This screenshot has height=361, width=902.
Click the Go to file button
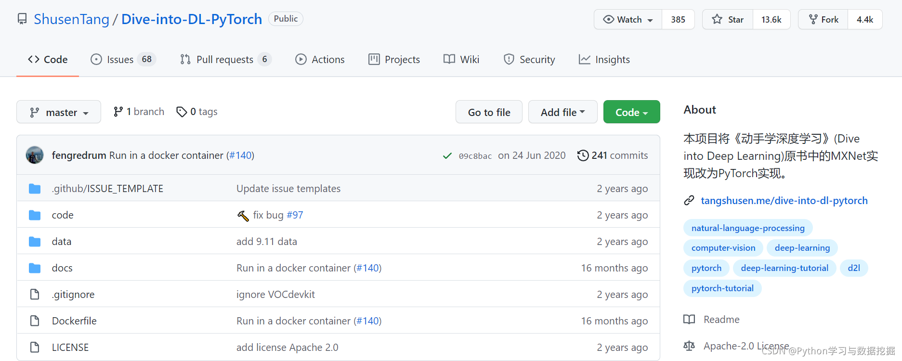(489, 112)
